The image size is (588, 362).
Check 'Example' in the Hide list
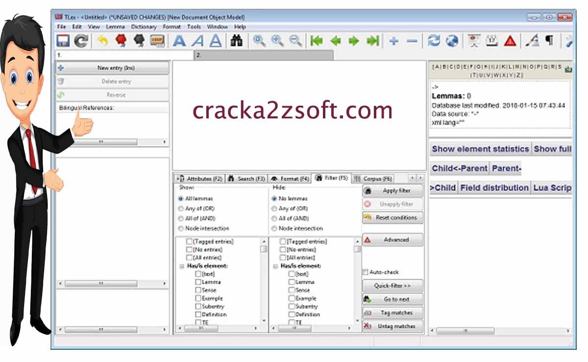(x=291, y=298)
